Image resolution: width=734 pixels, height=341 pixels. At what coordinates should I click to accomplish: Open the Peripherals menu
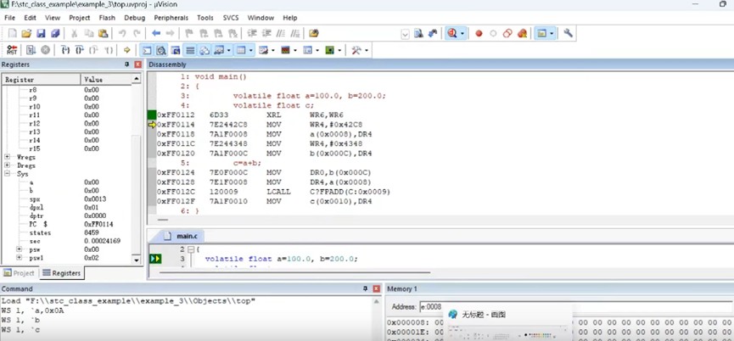click(171, 17)
